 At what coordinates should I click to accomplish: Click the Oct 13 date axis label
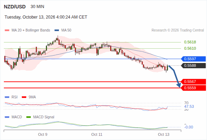pyautogui.click(x=163, y=134)
